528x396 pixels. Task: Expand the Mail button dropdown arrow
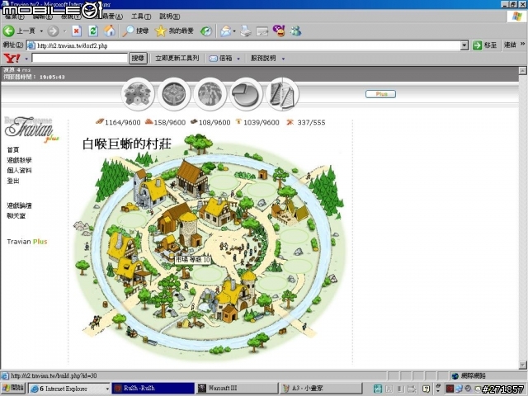click(234, 31)
